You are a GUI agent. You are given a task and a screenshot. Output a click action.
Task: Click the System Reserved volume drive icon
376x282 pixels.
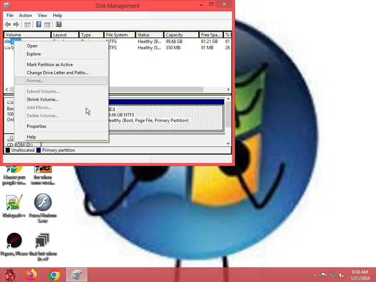point(7,48)
